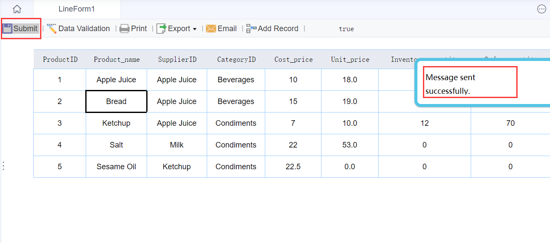Expand the Export dropdown arrow
Image resolution: width=550 pixels, height=243 pixels.
(195, 29)
